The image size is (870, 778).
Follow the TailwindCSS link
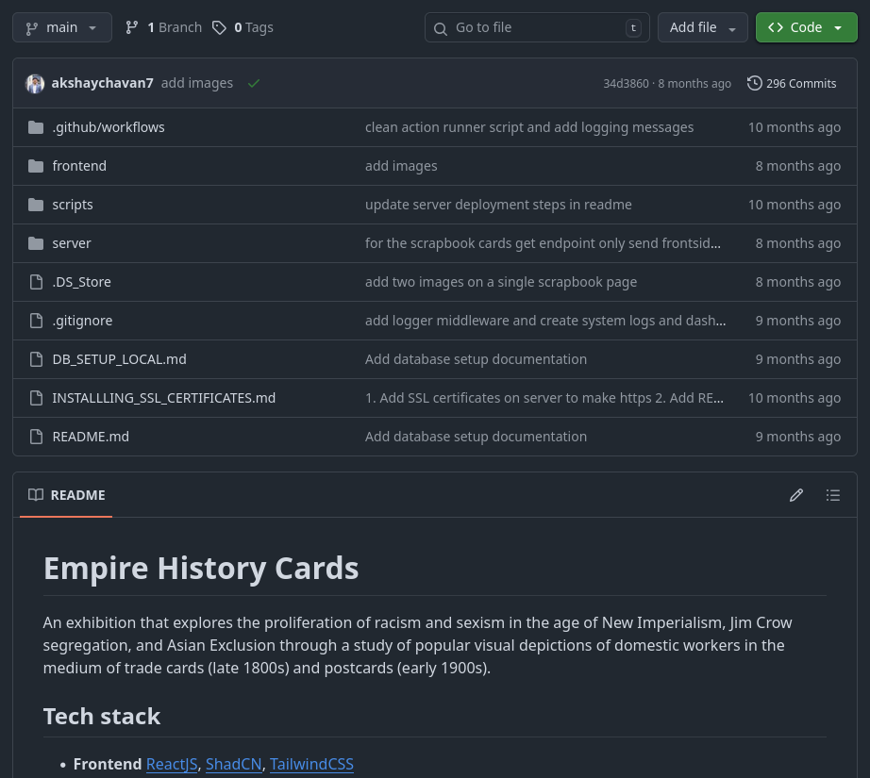click(x=311, y=764)
